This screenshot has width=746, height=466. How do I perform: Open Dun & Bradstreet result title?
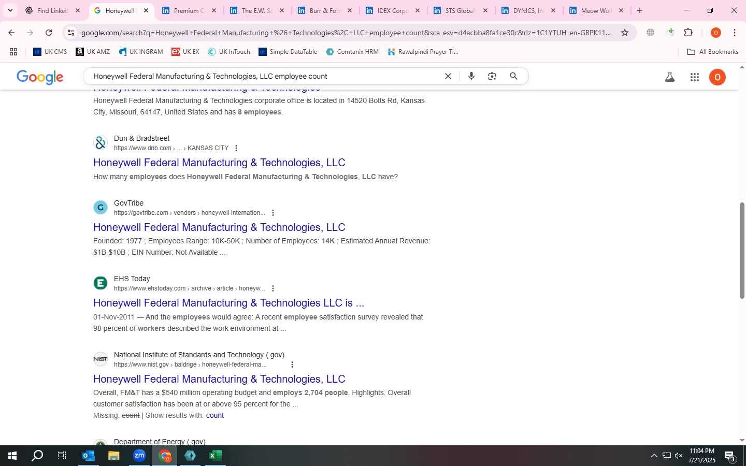tap(219, 163)
